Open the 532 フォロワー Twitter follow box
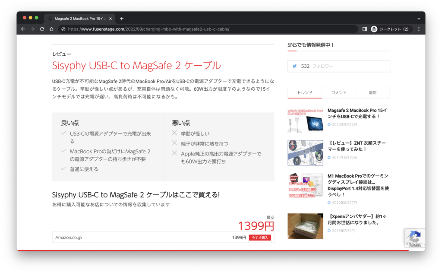442x273 pixels. click(x=338, y=66)
